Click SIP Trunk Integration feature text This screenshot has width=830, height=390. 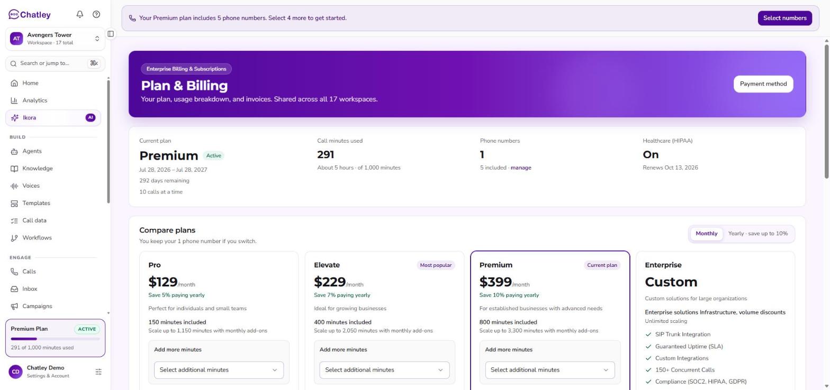coord(683,335)
